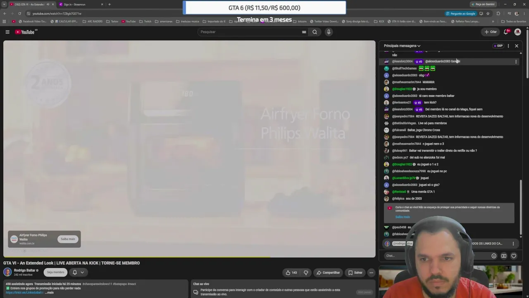Open the Rodrigo Baltar channel name link
Screen dimensions: 529x298
pos(24,270)
